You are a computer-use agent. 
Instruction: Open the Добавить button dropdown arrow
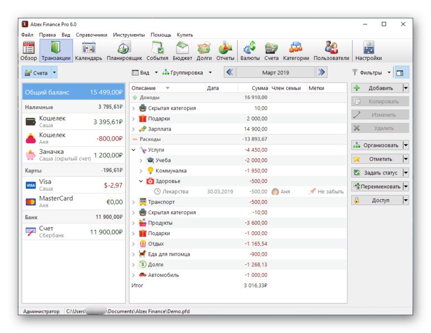pyautogui.click(x=406, y=88)
